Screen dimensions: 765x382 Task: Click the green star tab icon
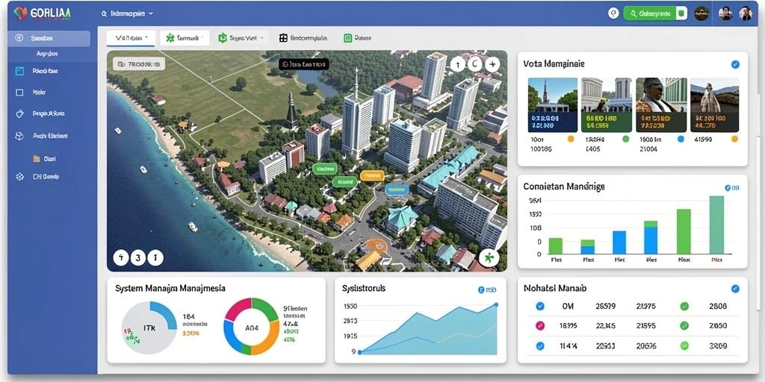170,38
